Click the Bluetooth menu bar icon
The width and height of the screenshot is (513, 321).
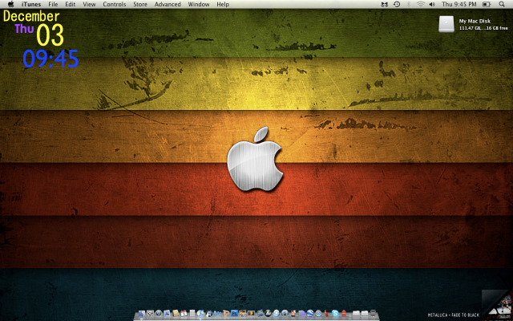(409, 4)
